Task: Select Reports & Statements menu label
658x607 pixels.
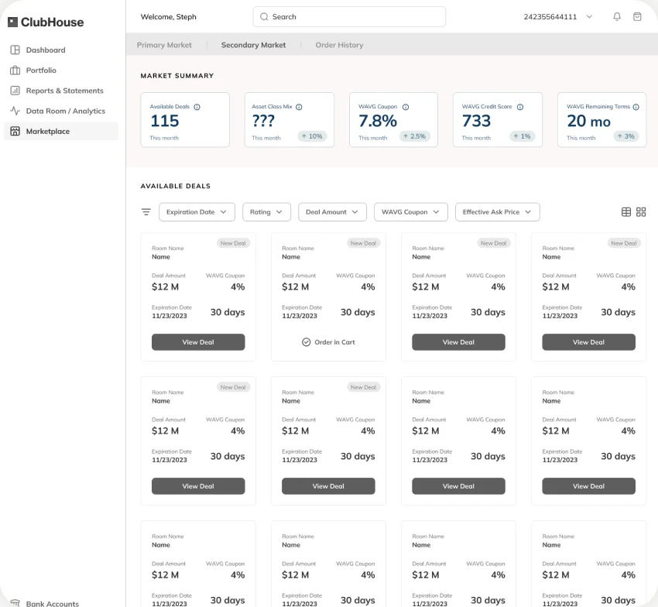Action: 64,91
